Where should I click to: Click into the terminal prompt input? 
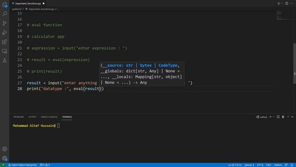(x=59, y=126)
